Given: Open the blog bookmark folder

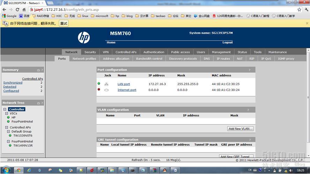Looking at the screenshot, I should (127, 16).
